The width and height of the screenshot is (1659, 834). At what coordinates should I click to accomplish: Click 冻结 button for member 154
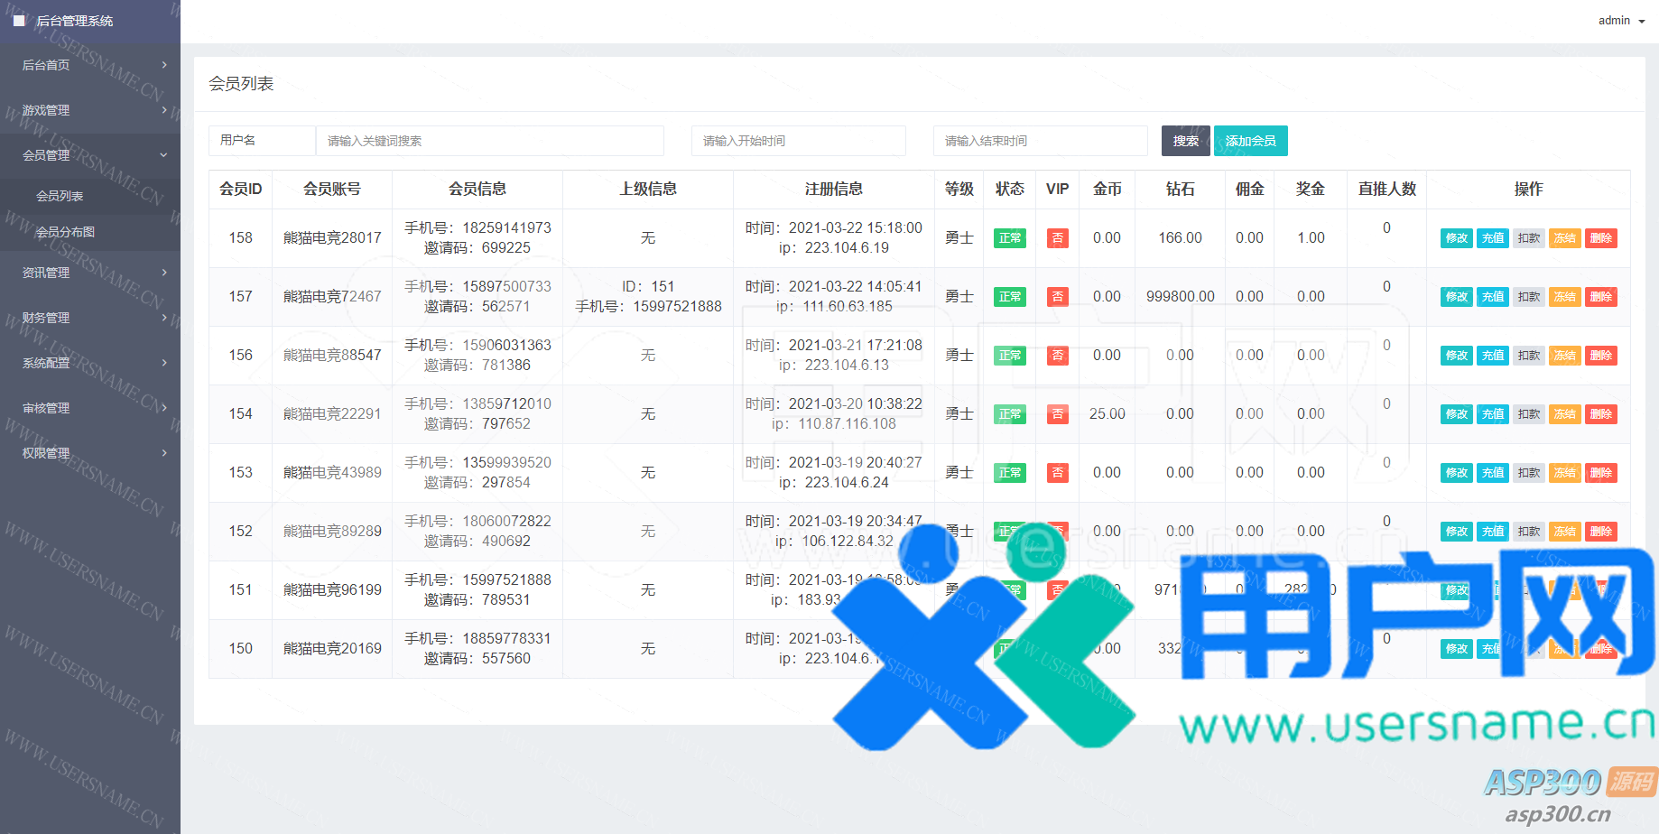(x=1565, y=414)
